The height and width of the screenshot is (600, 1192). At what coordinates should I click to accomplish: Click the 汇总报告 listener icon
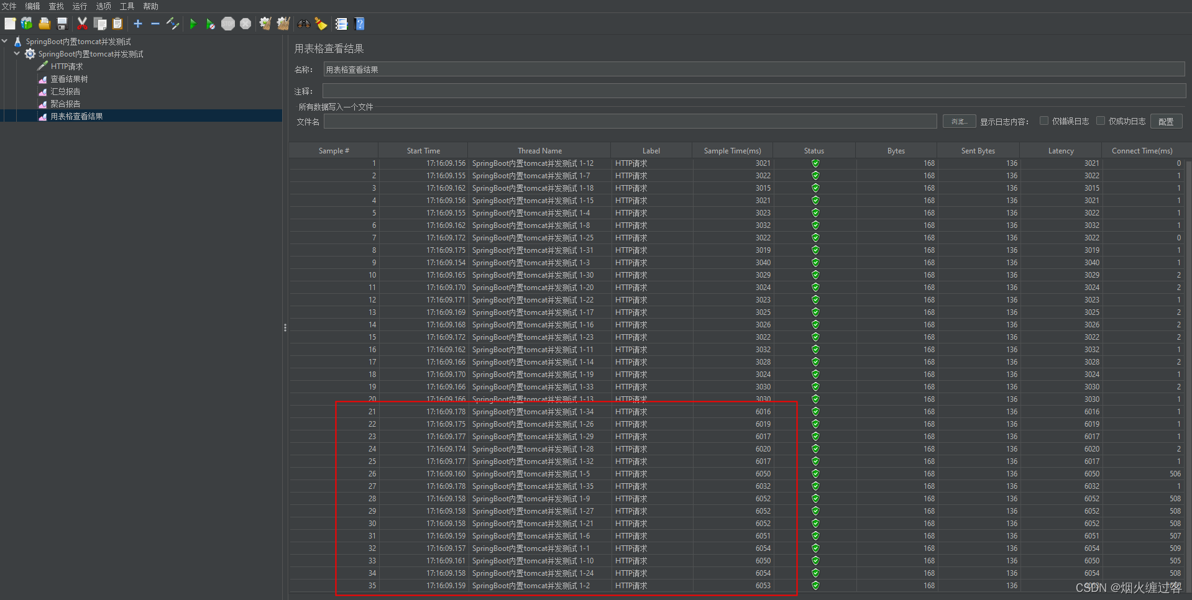coord(42,91)
